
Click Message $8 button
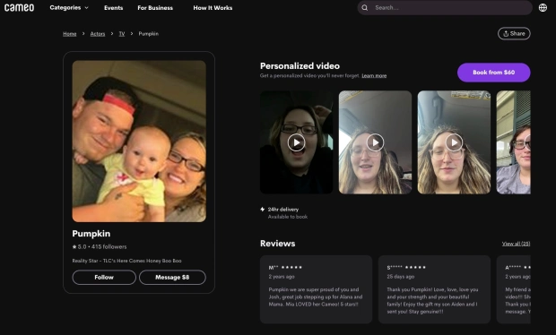point(172,278)
